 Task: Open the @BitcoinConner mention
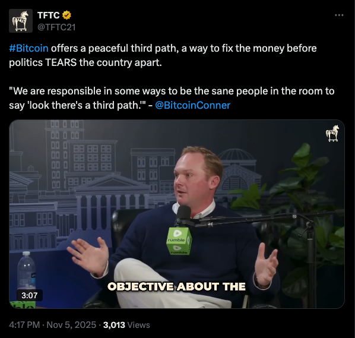[193, 105]
